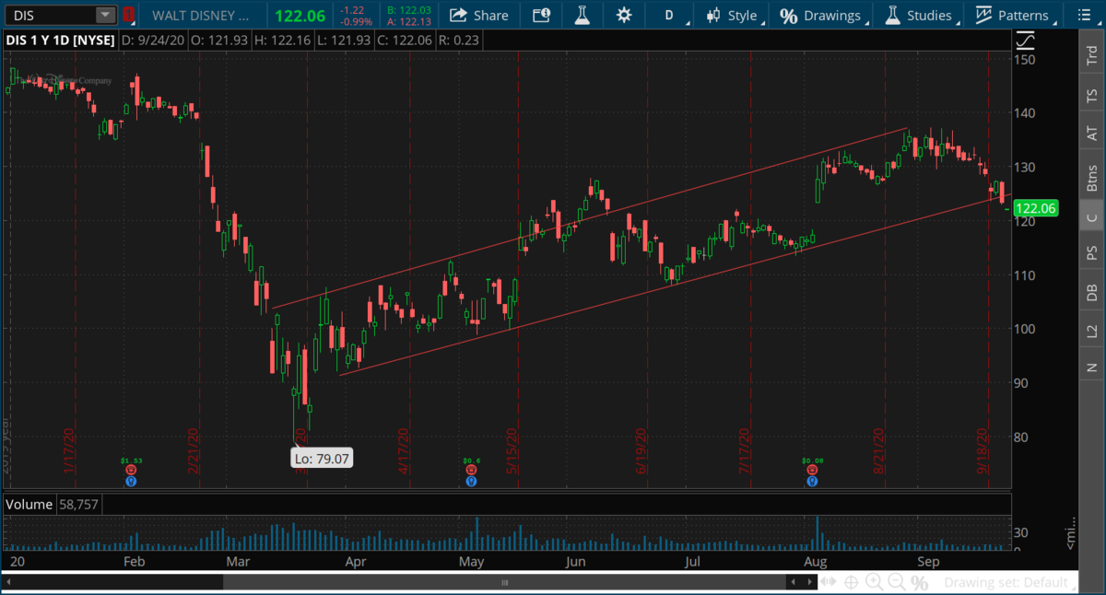The width and height of the screenshot is (1106, 595).
Task: Click the scrollbar left arrow at far left
Action: click(7, 582)
